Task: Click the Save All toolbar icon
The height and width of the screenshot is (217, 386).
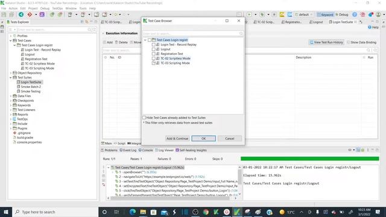Action: [11, 14]
